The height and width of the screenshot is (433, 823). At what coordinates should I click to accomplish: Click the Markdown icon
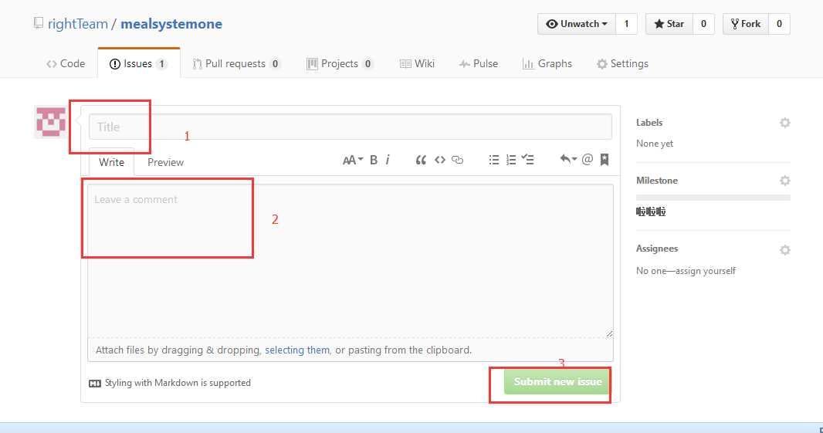tap(95, 384)
